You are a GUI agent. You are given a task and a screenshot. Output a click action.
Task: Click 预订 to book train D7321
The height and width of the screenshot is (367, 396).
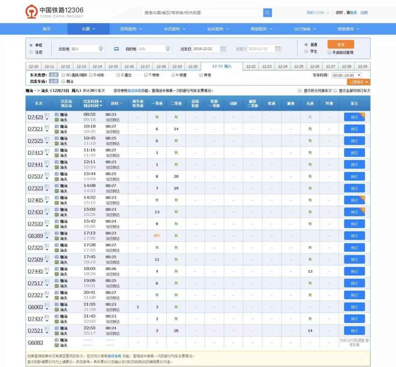(354, 129)
